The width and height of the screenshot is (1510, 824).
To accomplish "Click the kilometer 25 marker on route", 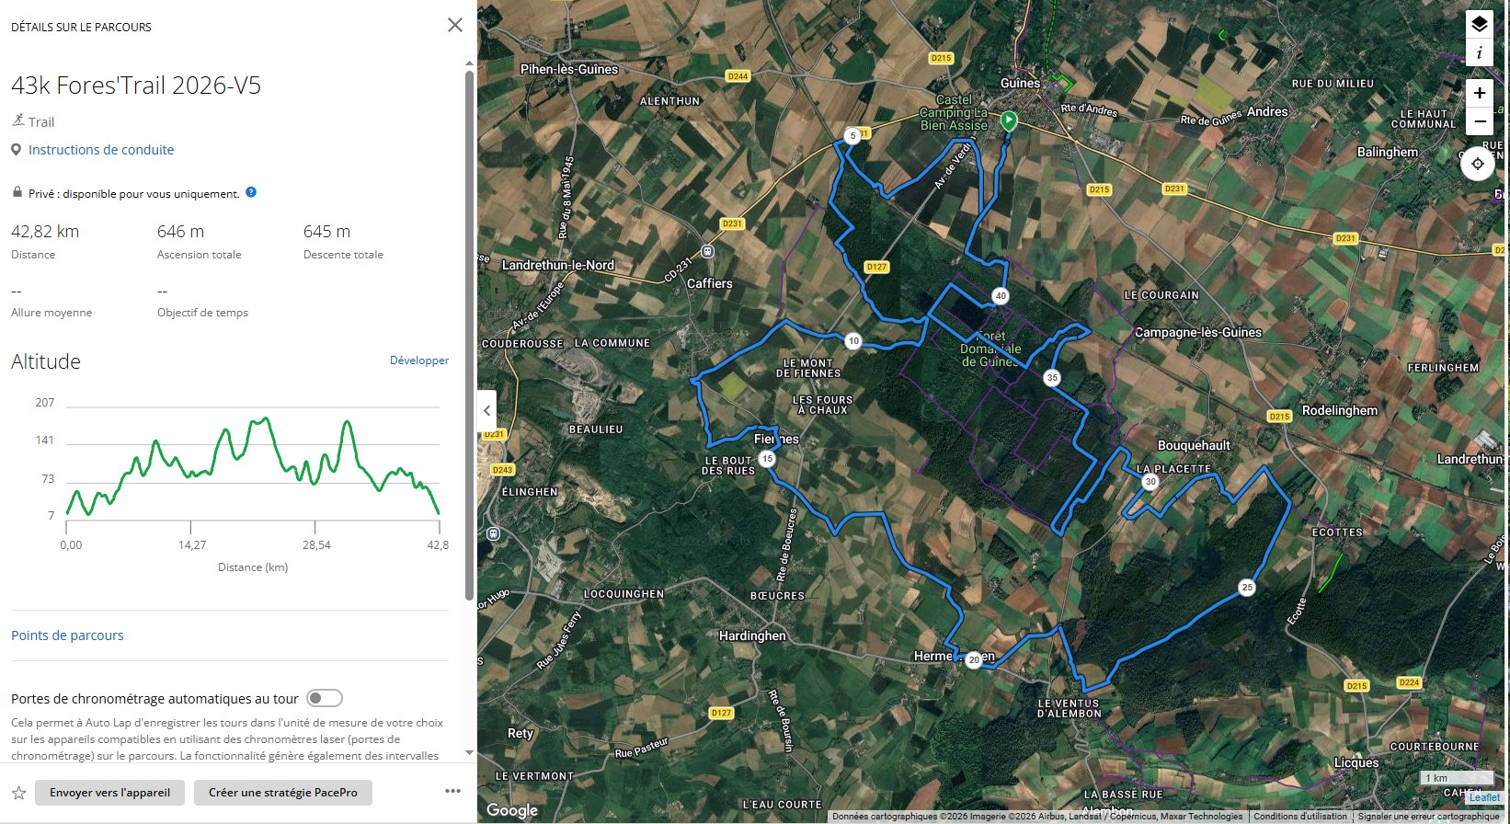I will (x=1247, y=587).
